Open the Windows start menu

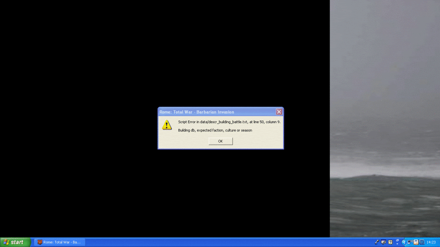[15, 242]
